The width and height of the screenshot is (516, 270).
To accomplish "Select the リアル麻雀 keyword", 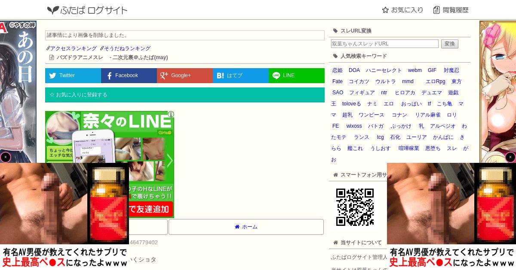I will [428, 115].
